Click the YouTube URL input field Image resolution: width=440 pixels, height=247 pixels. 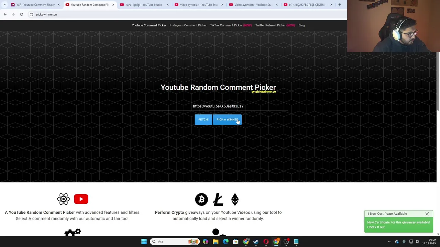pos(218,106)
